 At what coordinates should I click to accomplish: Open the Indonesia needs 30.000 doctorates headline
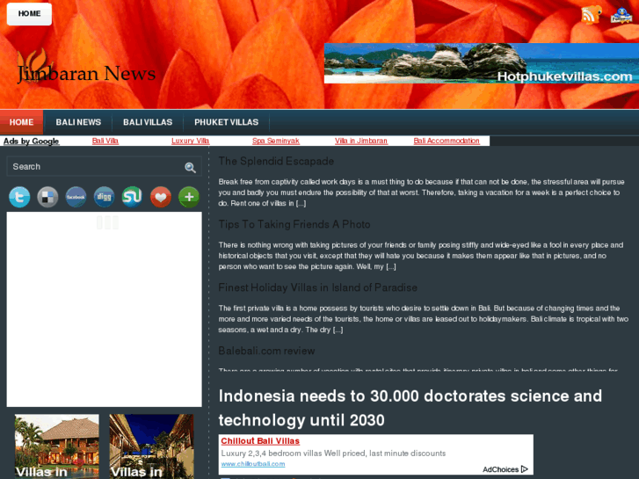click(410, 408)
